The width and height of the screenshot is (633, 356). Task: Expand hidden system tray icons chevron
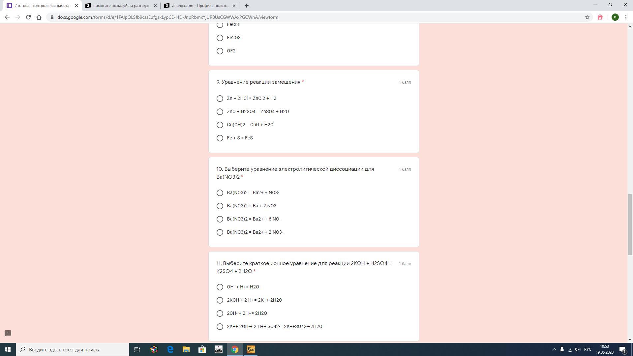pyautogui.click(x=554, y=349)
